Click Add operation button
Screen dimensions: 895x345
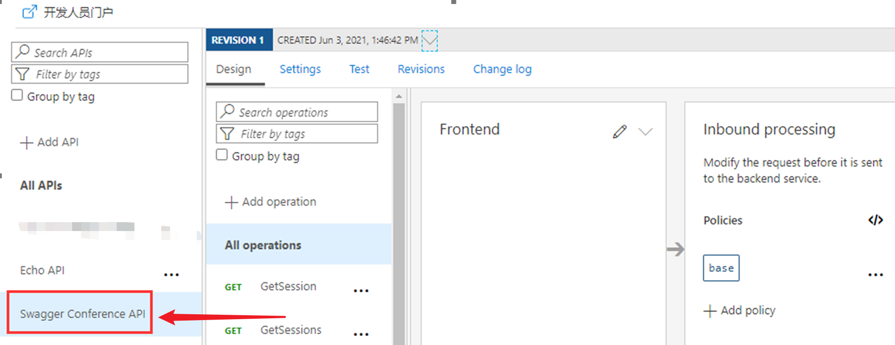click(271, 202)
